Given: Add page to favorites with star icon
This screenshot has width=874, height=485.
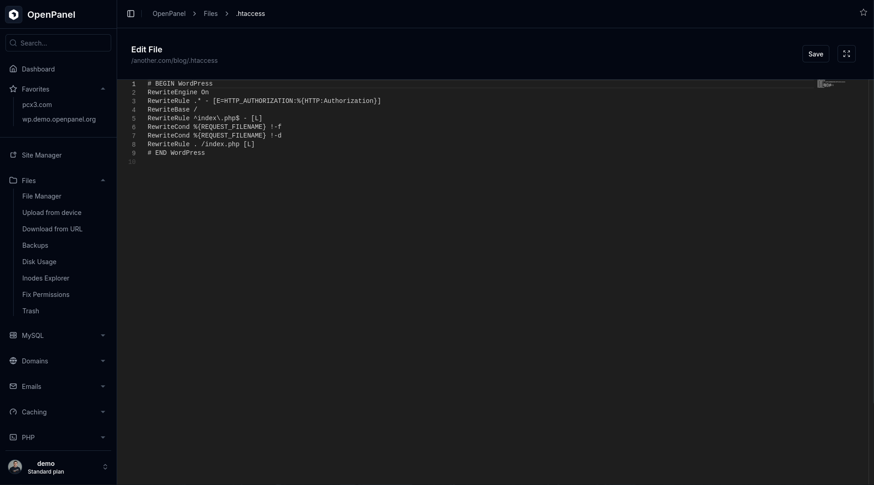Looking at the screenshot, I should click(863, 13).
